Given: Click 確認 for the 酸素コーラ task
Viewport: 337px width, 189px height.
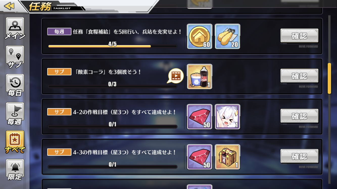Looking at the screenshot, I should pos(299,76).
